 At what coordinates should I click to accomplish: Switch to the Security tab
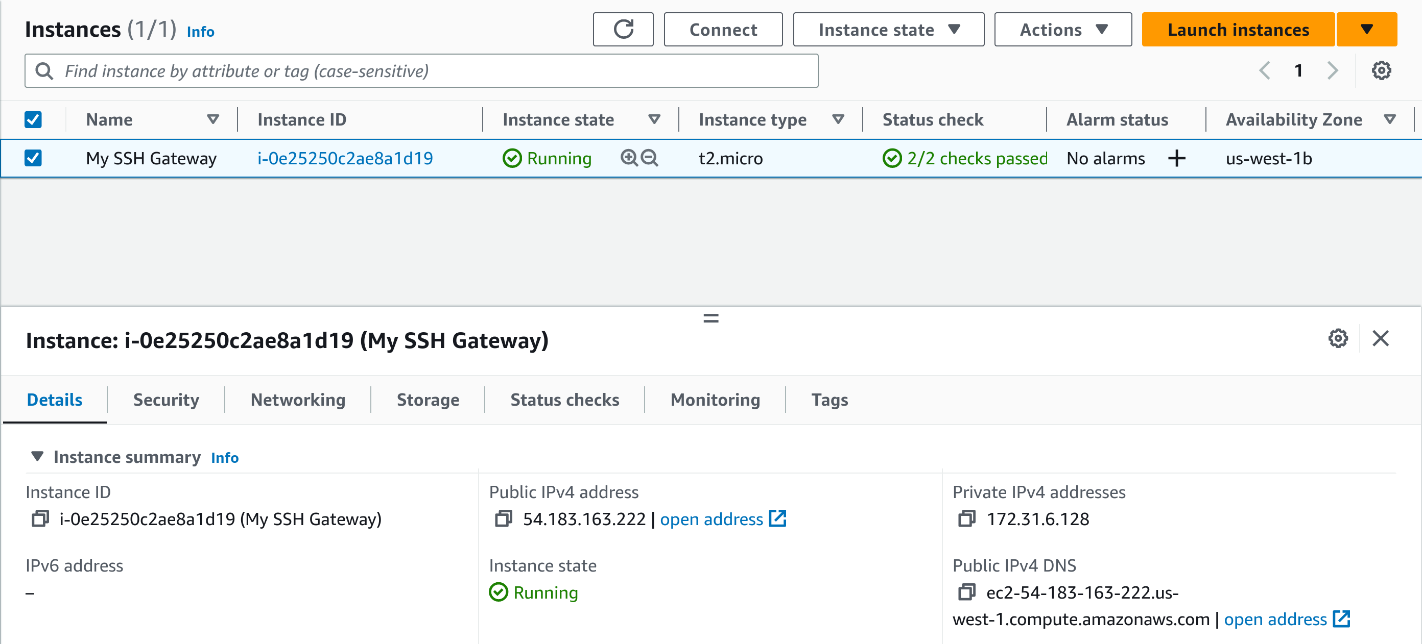(x=166, y=400)
